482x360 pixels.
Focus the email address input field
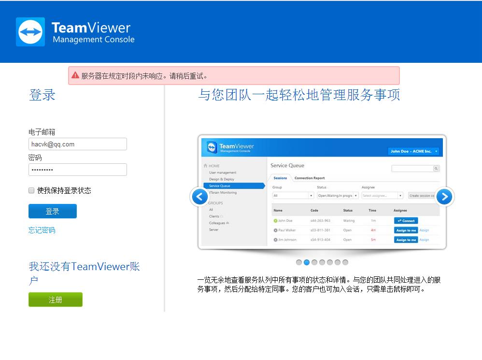(78, 144)
